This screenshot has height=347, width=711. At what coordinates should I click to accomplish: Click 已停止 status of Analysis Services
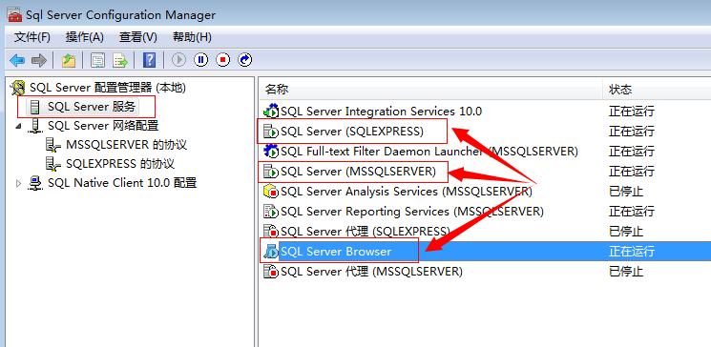point(626,192)
